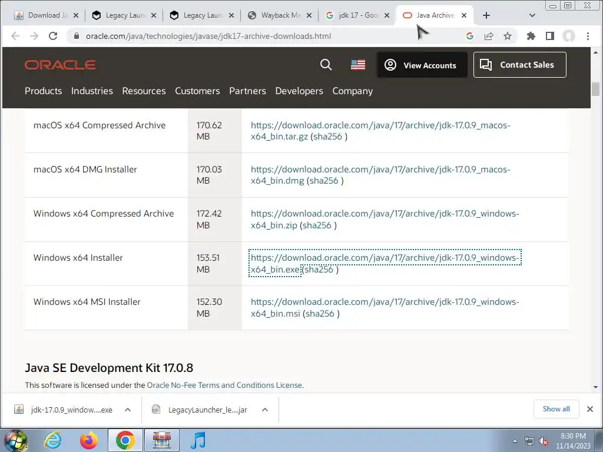Download macOS x64 tar.gz archive link
The height and width of the screenshot is (452, 603).
point(380,131)
